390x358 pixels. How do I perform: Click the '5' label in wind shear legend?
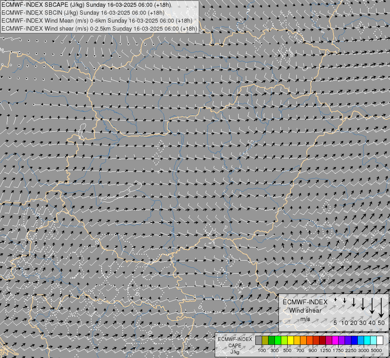click(x=335, y=323)
